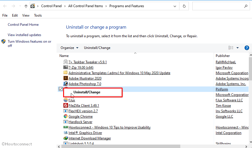Viewport: 252px width, 148px height.
Task: Choose Uninstall/Change from the context menu
Action: click(x=87, y=92)
